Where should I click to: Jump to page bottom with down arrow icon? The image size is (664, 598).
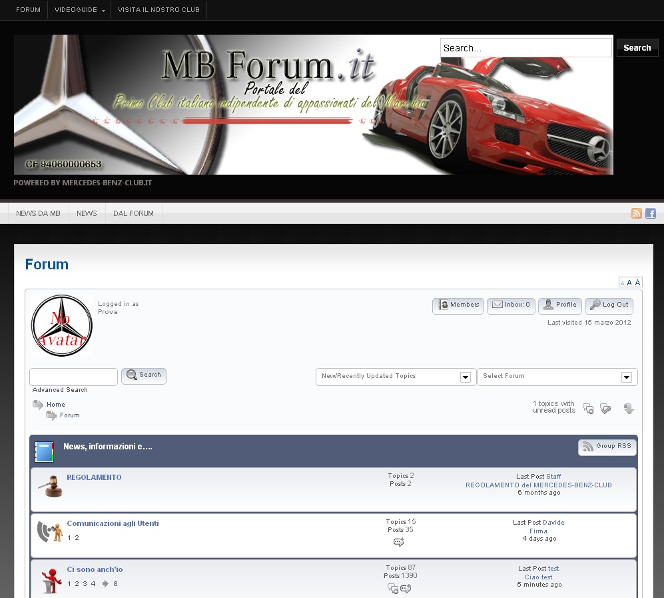629,409
